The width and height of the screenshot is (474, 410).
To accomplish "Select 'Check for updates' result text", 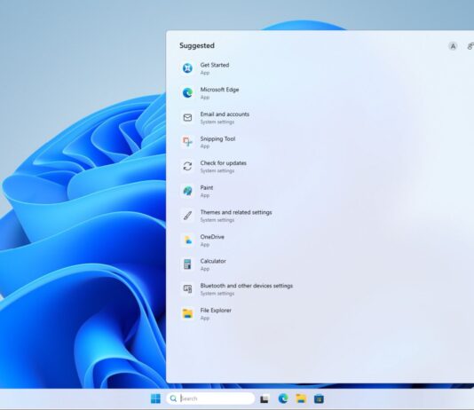I will point(223,163).
